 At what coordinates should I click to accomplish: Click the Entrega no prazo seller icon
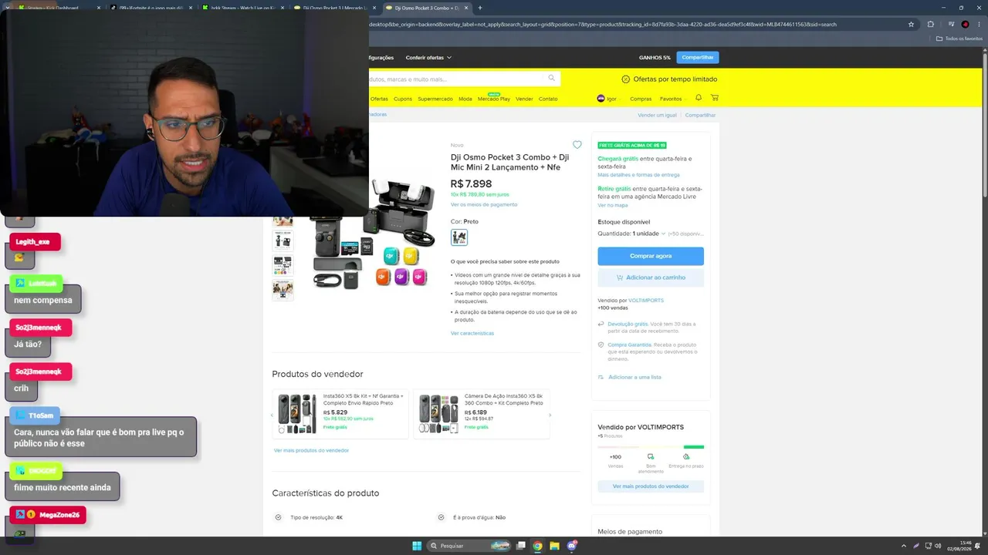(686, 456)
